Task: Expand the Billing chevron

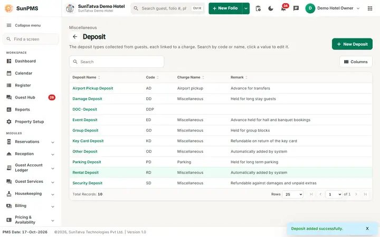Action: coord(53,206)
